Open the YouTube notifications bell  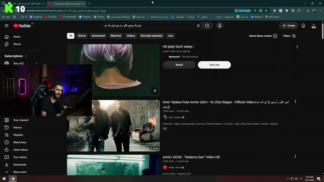(303, 26)
